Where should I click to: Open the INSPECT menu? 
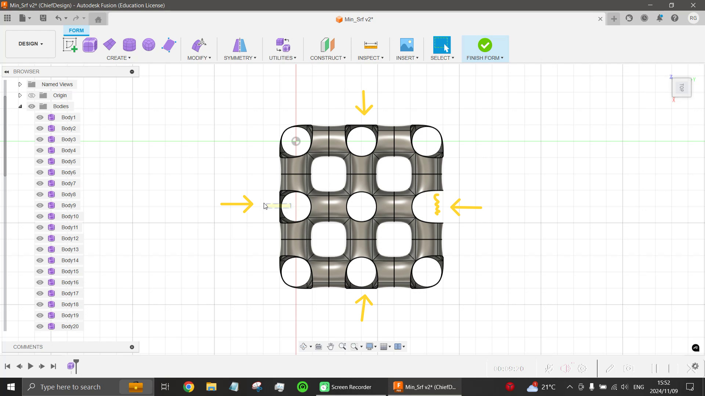tap(370, 58)
